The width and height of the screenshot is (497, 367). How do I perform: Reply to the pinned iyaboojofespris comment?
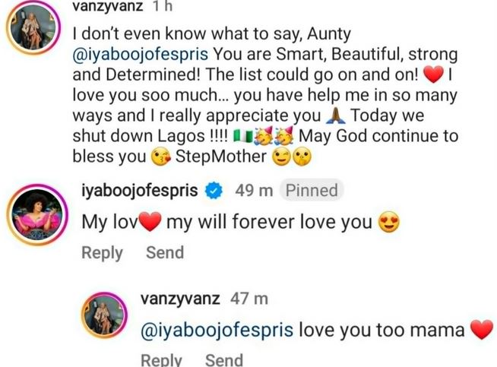pyautogui.click(x=102, y=252)
